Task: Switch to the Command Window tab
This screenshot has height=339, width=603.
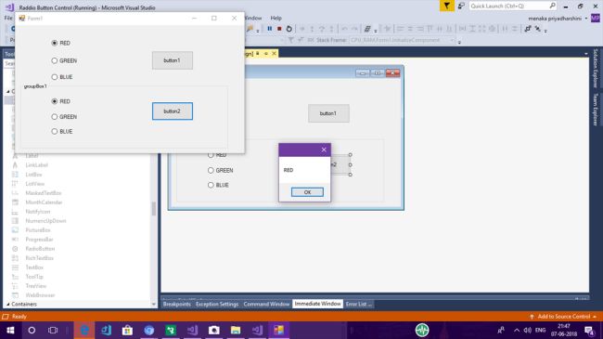Action: tap(266, 304)
